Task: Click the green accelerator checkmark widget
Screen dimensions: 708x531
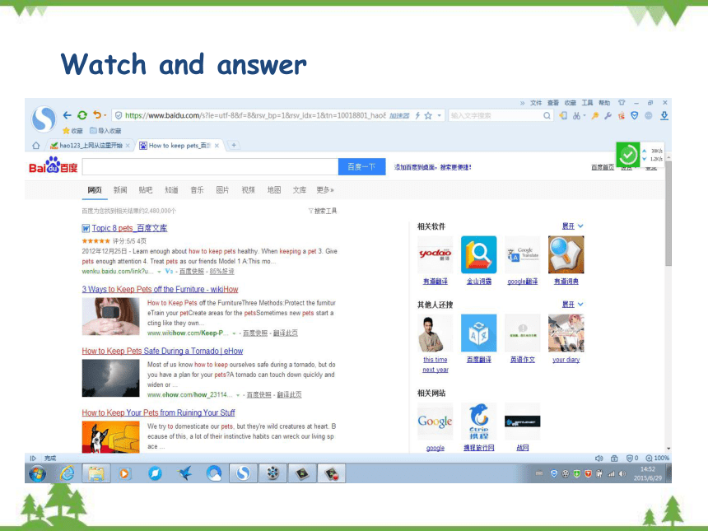Action: (627, 155)
